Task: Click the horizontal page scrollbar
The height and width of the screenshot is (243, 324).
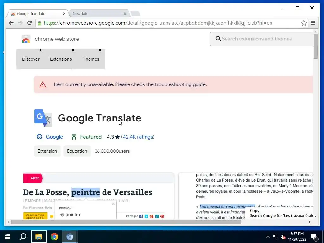Action: pyautogui.click(x=126, y=222)
